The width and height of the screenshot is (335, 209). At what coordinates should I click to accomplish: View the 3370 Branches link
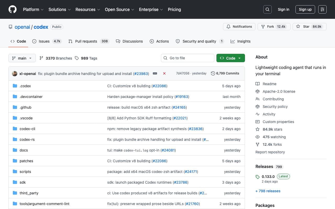click(56, 58)
